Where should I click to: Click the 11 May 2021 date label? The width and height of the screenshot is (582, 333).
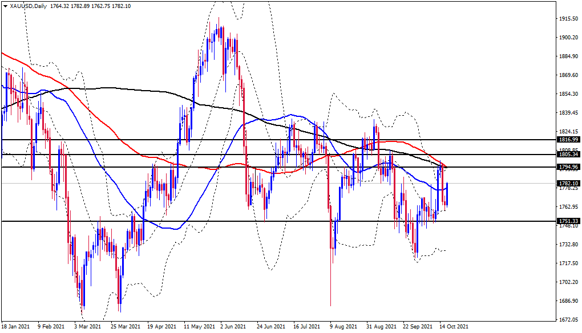199,327
